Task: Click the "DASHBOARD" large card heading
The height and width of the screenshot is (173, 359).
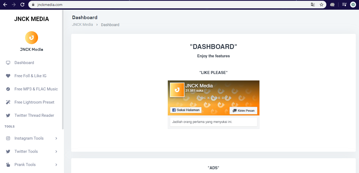Action: point(213,47)
